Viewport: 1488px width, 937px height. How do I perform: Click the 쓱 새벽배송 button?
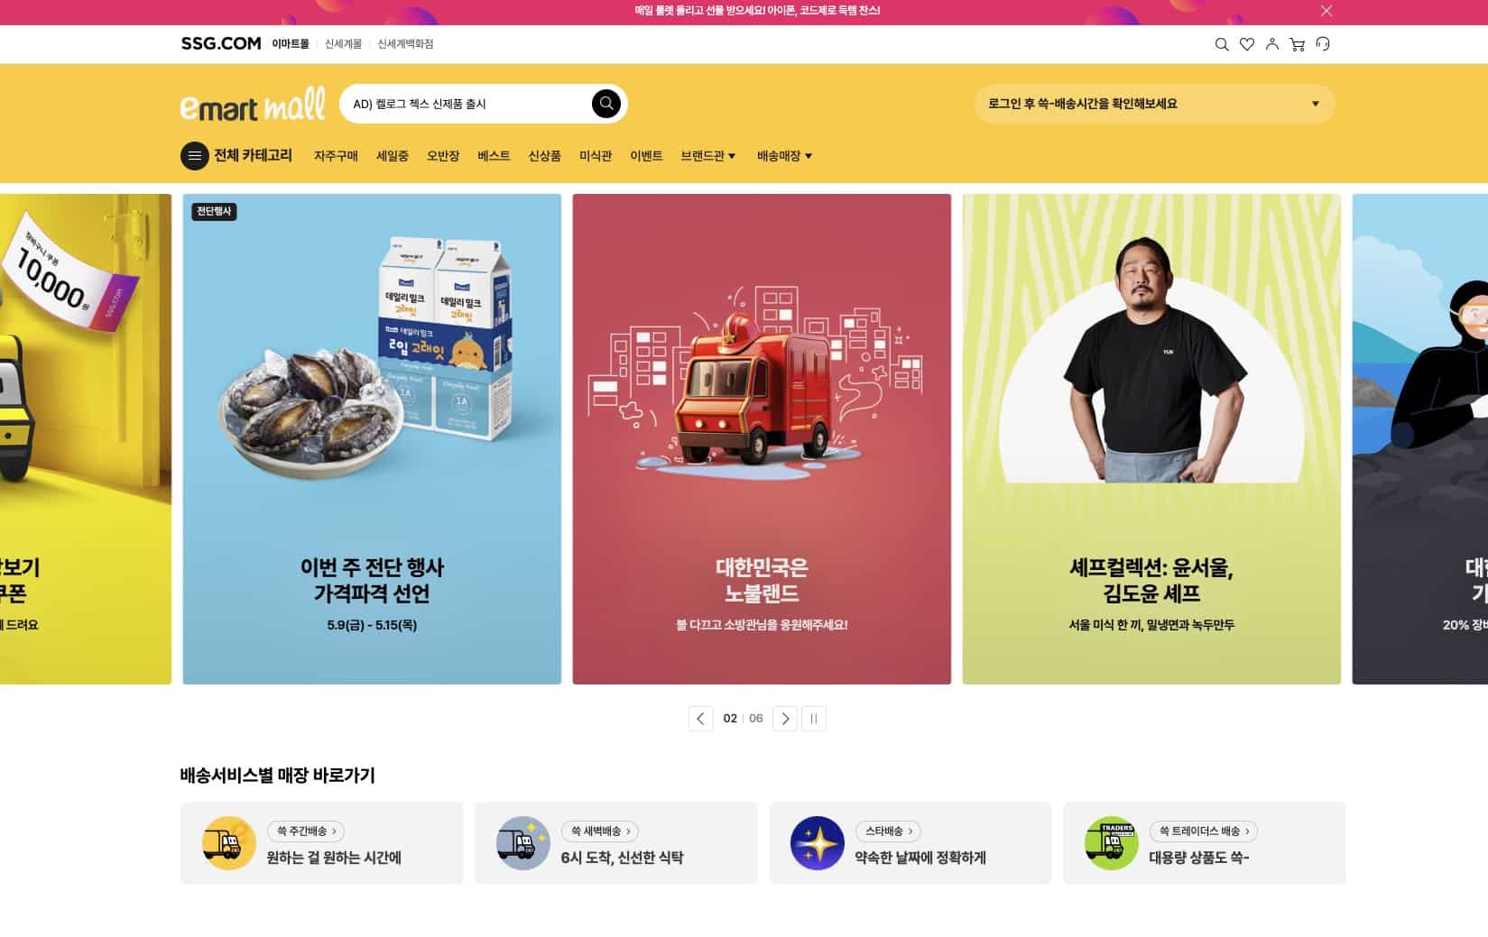click(x=600, y=831)
